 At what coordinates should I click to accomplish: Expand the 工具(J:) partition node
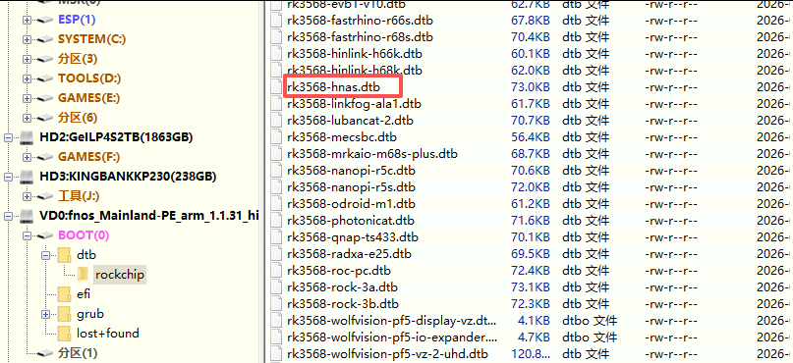coord(27,196)
